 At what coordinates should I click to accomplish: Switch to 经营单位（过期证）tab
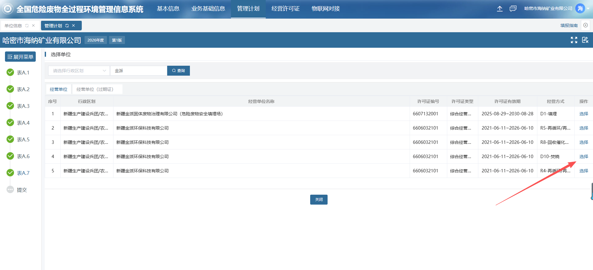click(x=95, y=89)
